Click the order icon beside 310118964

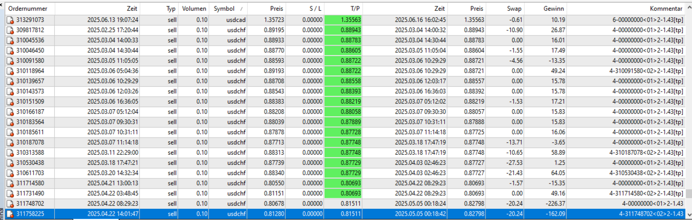tap(10, 71)
